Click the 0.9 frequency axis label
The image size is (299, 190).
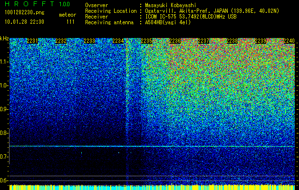[3, 109]
